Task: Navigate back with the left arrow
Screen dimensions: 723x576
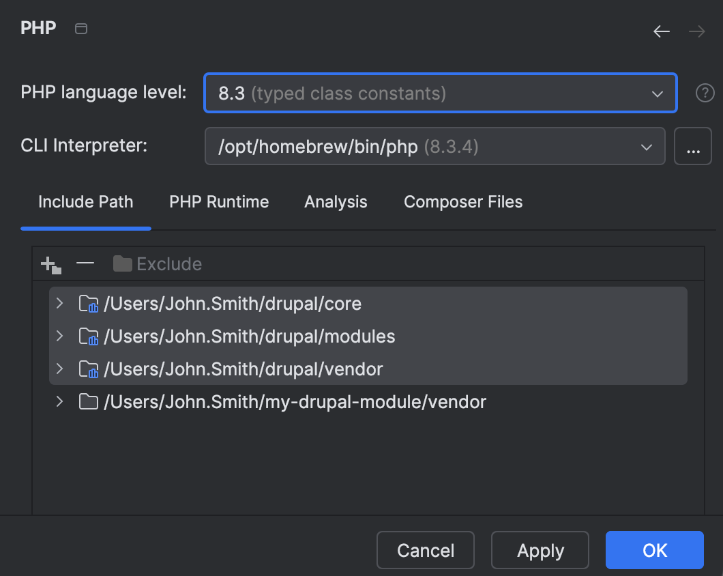Action: point(662,31)
